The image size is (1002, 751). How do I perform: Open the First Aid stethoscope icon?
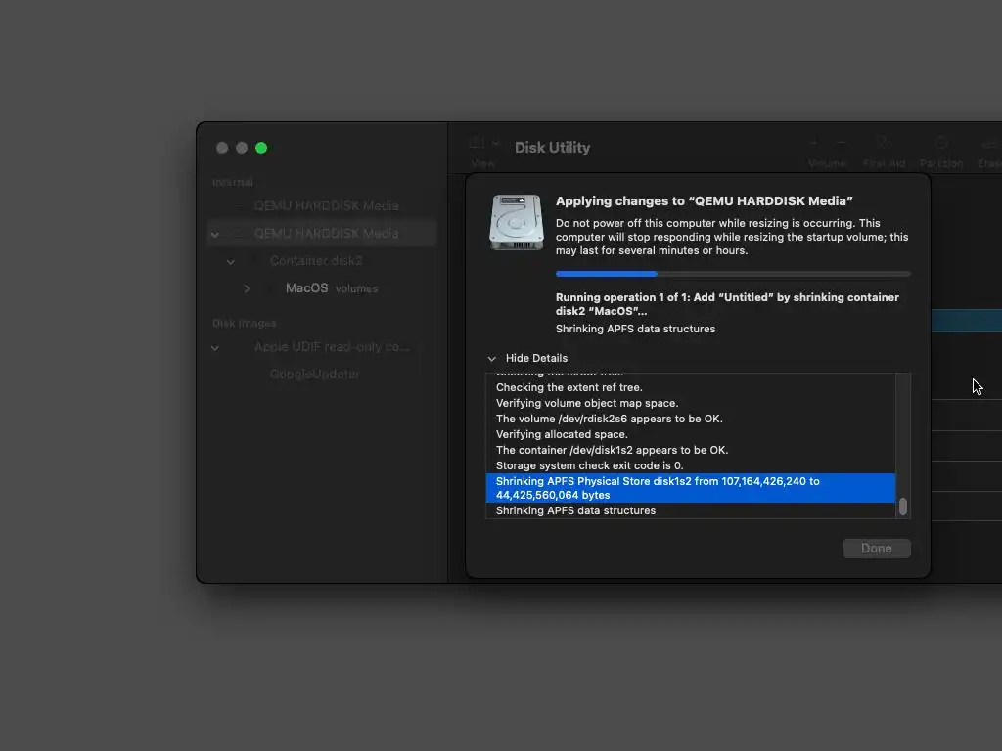point(884,143)
